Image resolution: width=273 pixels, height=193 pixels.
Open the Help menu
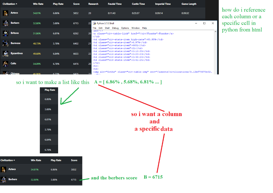pos(144,28)
